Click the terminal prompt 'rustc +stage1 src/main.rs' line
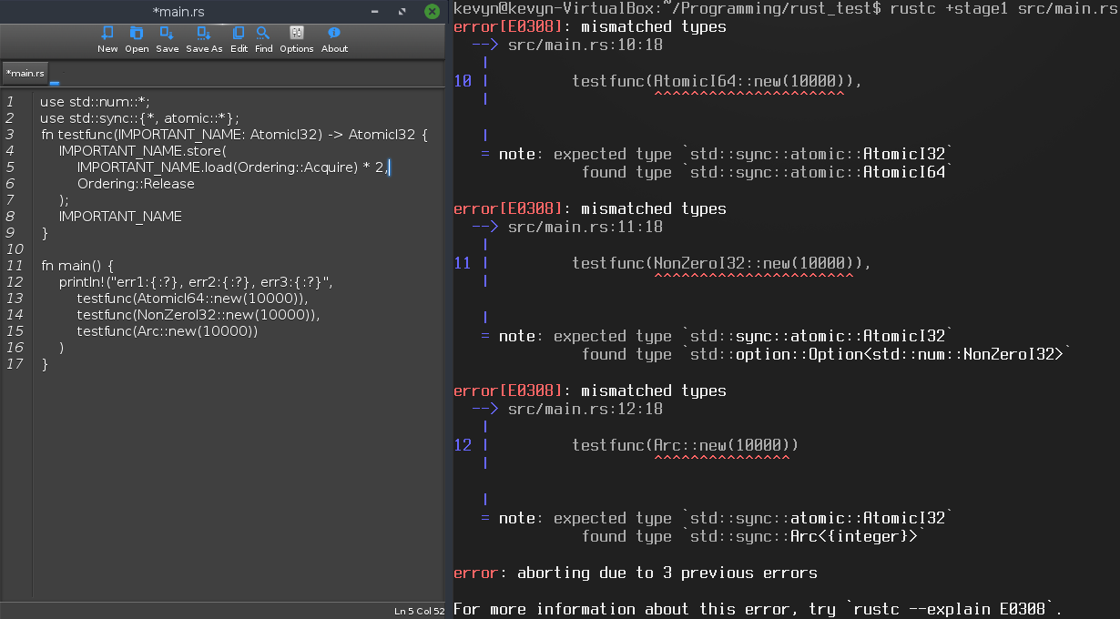Screen dimensions: 1120x619 tap(786, 8)
